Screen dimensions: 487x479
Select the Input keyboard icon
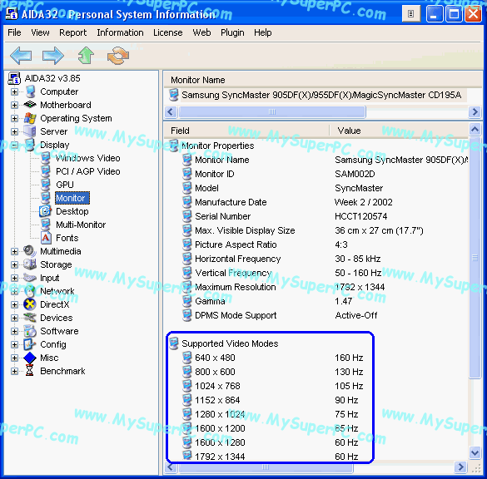pyautogui.click(x=30, y=278)
